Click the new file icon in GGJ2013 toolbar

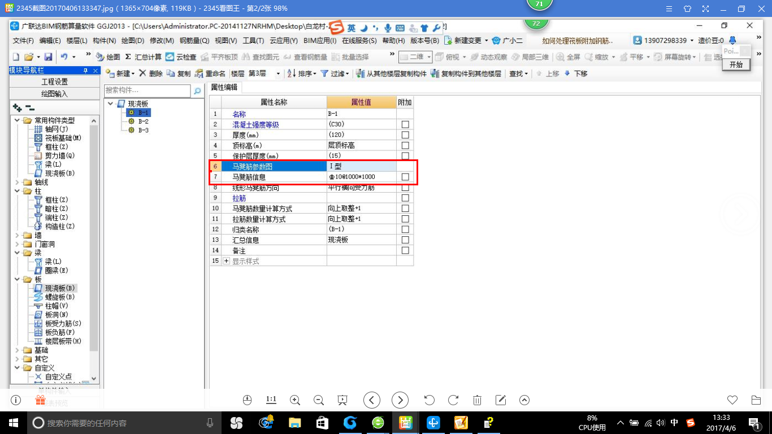[x=16, y=57]
